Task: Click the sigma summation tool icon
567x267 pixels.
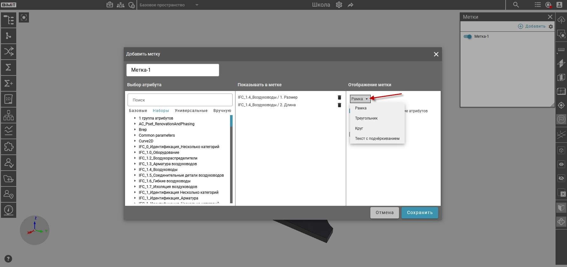Action: [x=9, y=67]
